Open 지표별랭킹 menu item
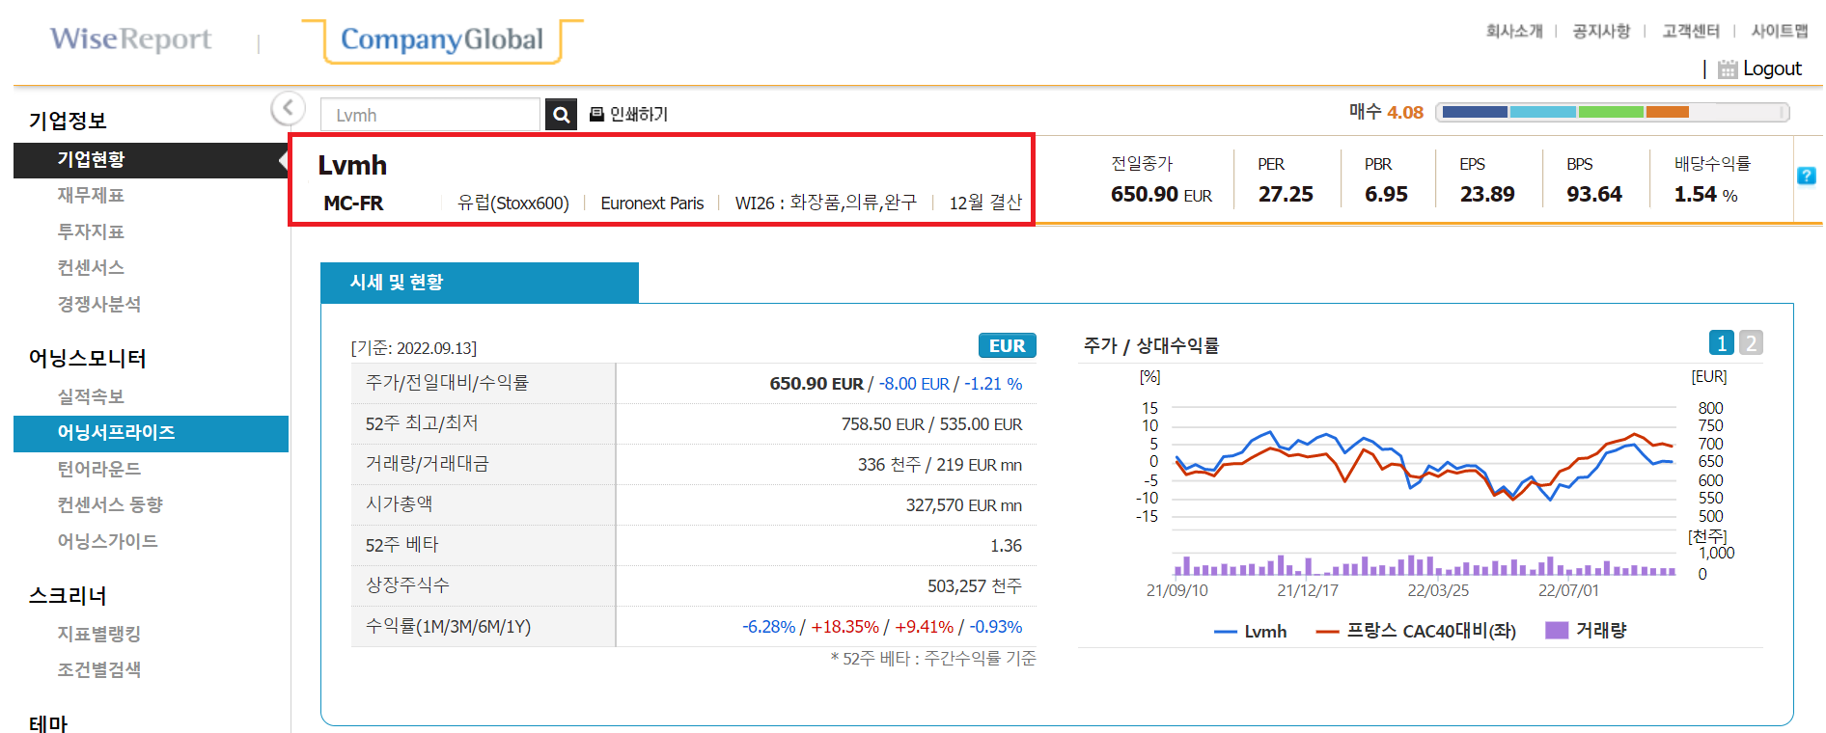The image size is (1826, 733). (x=99, y=634)
